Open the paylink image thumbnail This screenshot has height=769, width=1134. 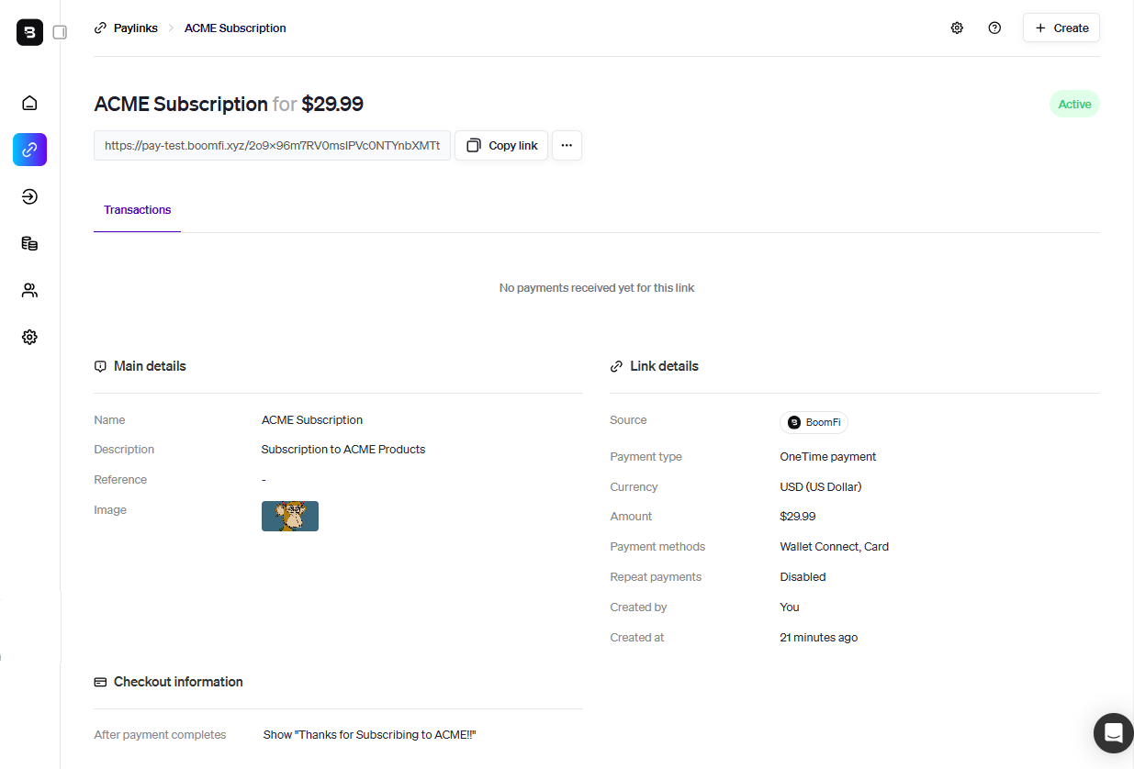(x=290, y=516)
